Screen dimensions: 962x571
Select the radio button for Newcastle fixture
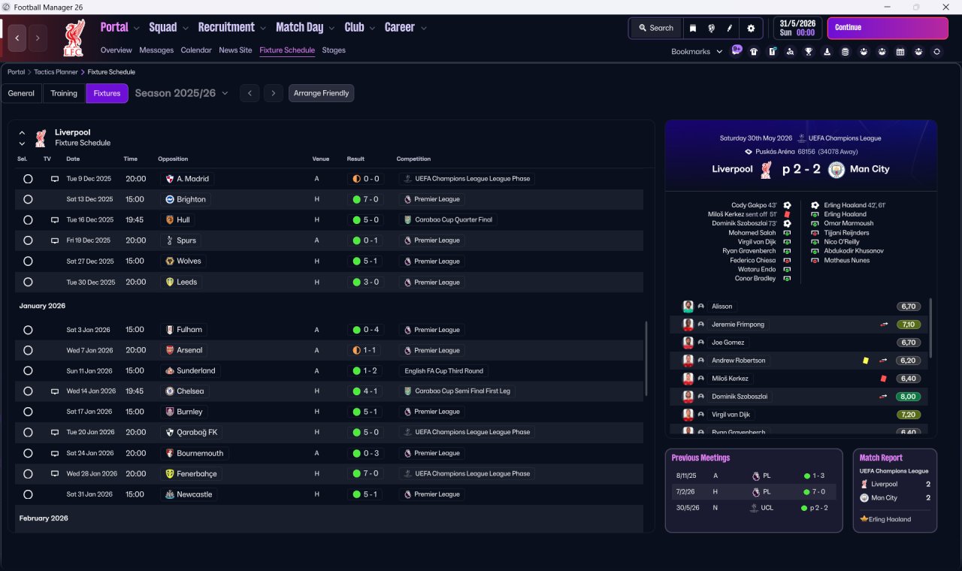click(28, 495)
